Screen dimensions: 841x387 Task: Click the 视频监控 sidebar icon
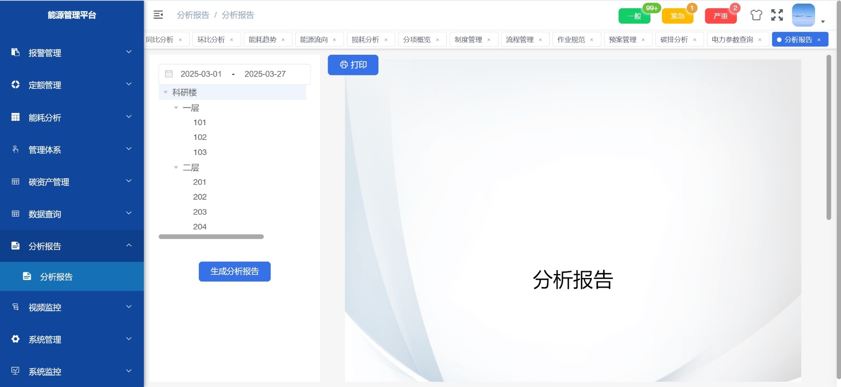(15, 307)
